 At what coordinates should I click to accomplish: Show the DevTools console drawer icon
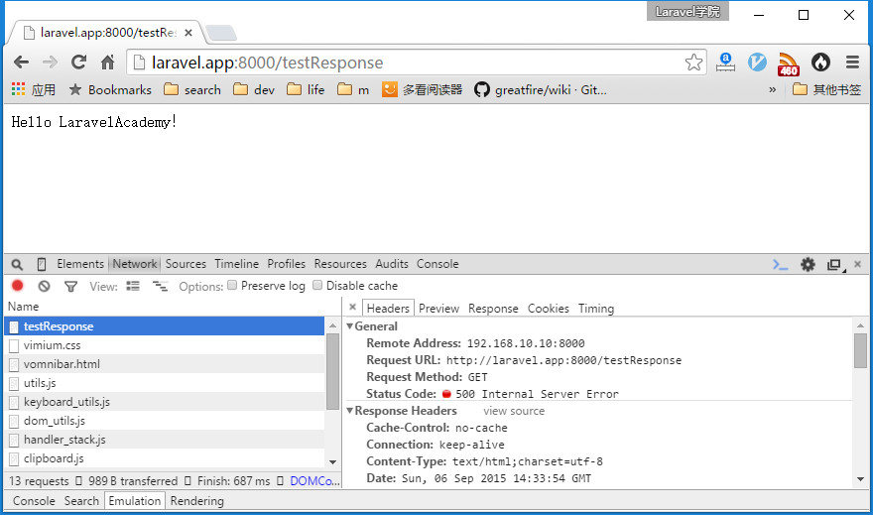[780, 265]
